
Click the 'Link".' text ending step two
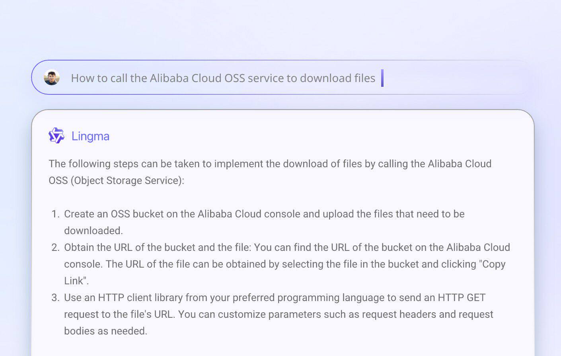(x=76, y=281)
